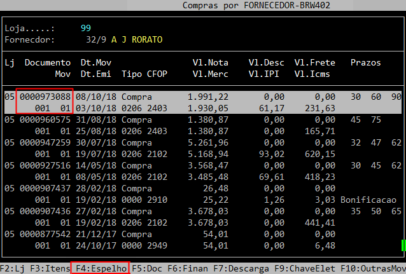
Task: Click F2:Lj in the bottom function bar
Action: 11,268
